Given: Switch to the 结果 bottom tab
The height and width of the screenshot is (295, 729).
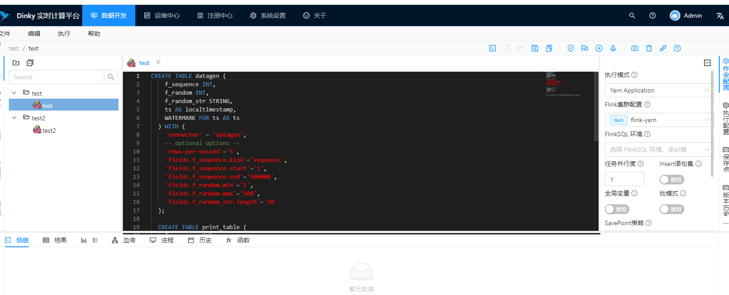Looking at the screenshot, I should point(55,240).
